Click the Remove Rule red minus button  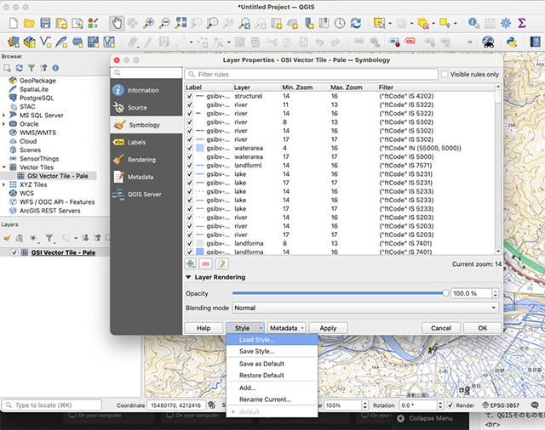coord(206,264)
